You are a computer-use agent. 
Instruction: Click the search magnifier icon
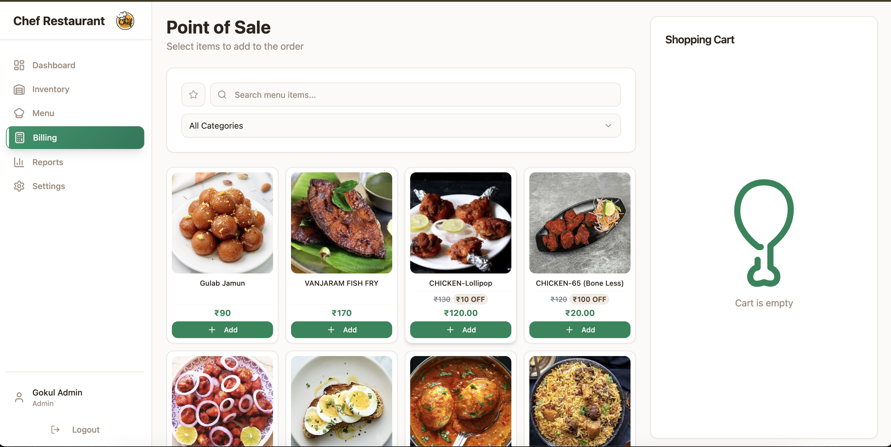[x=222, y=94]
